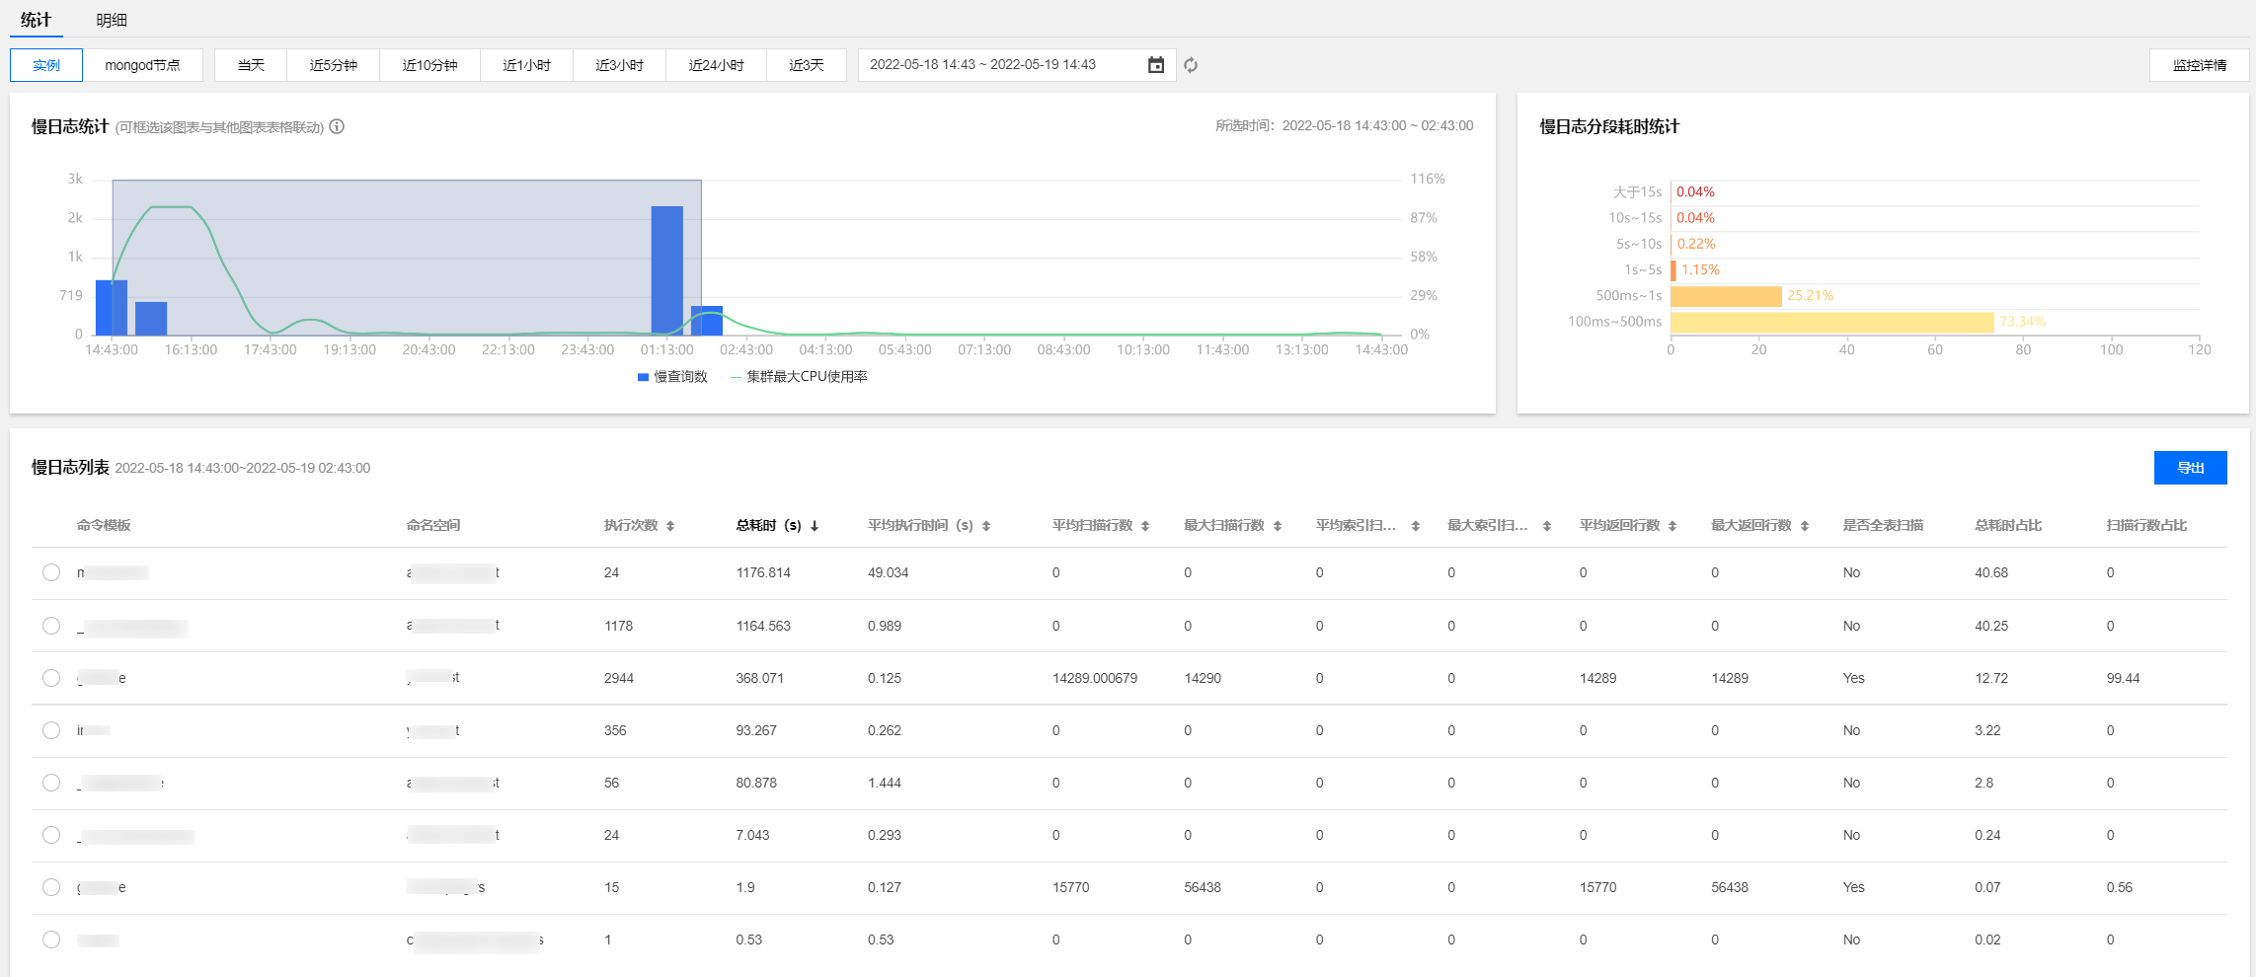Sort by 平均扫描行数 column arrows
Image resolution: width=2256 pixels, height=977 pixels.
1145,526
